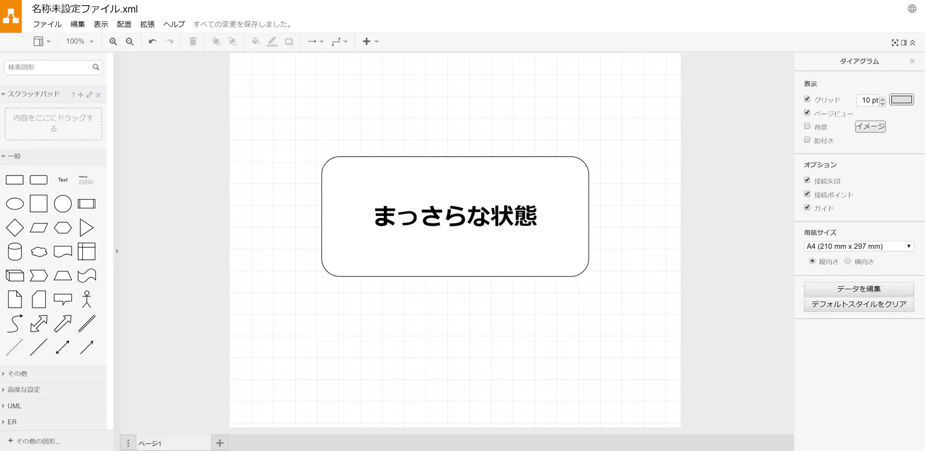Open the A4 paper size dropdown
925x451 pixels.
pyautogui.click(x=859, y=247)
